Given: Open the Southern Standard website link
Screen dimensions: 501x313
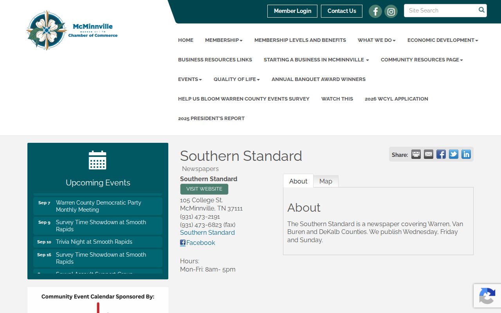Looking at the screenshot, I should [x=207, y=232].
